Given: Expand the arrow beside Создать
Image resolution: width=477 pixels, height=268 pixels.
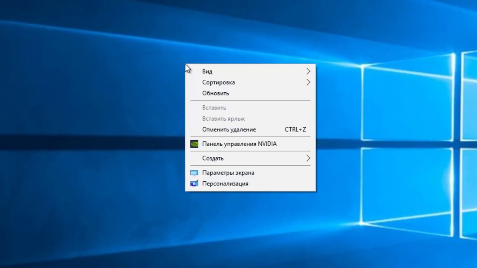Looking at the screenshot, I should pyautogui.click(x=308, y=158).
